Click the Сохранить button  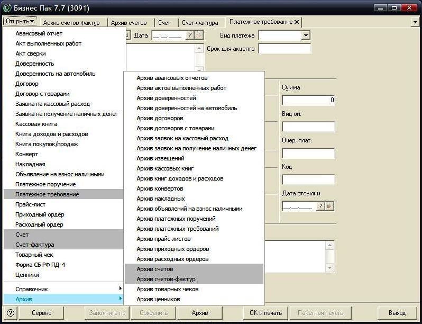coord(153,313)
